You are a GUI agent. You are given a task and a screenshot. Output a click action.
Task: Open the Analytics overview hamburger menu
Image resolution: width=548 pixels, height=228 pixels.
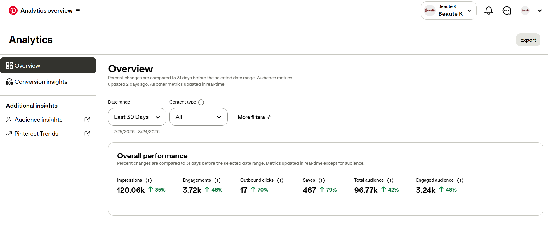pos(78,10)
